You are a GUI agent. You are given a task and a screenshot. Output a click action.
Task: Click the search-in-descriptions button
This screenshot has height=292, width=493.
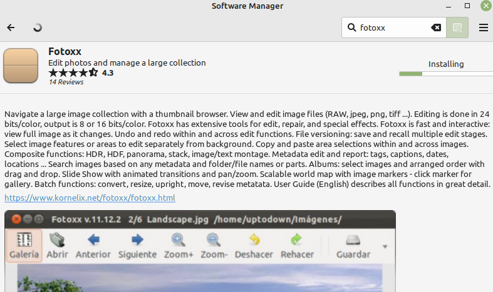coord(457,28)
